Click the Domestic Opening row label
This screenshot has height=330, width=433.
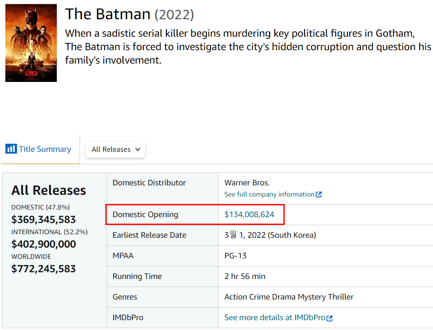(x=145, y=214)
